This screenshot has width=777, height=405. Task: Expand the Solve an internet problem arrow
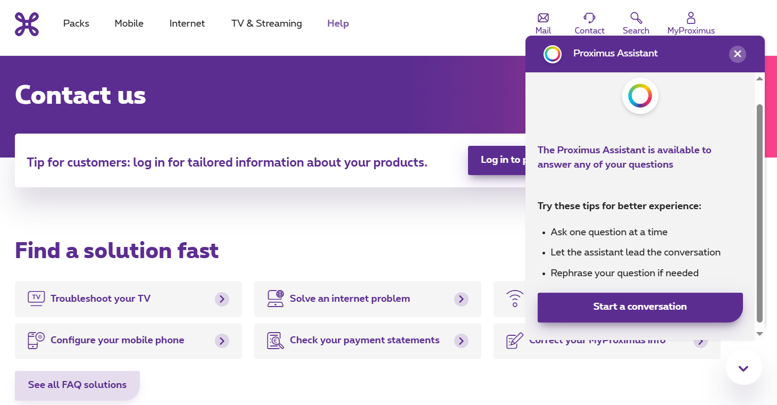tap(461, 299)
